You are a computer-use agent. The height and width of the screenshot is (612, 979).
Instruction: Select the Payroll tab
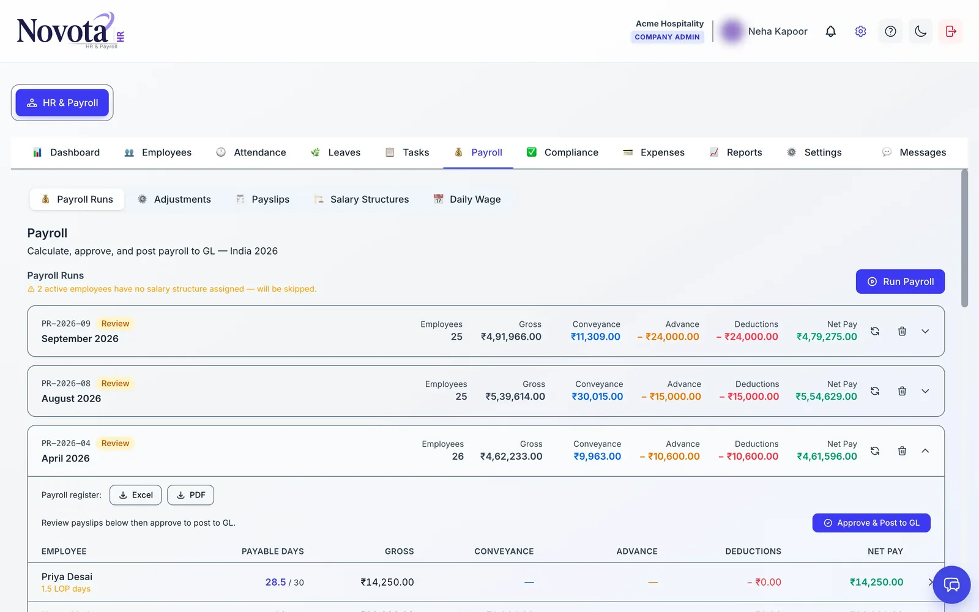(x=478, y=152)
